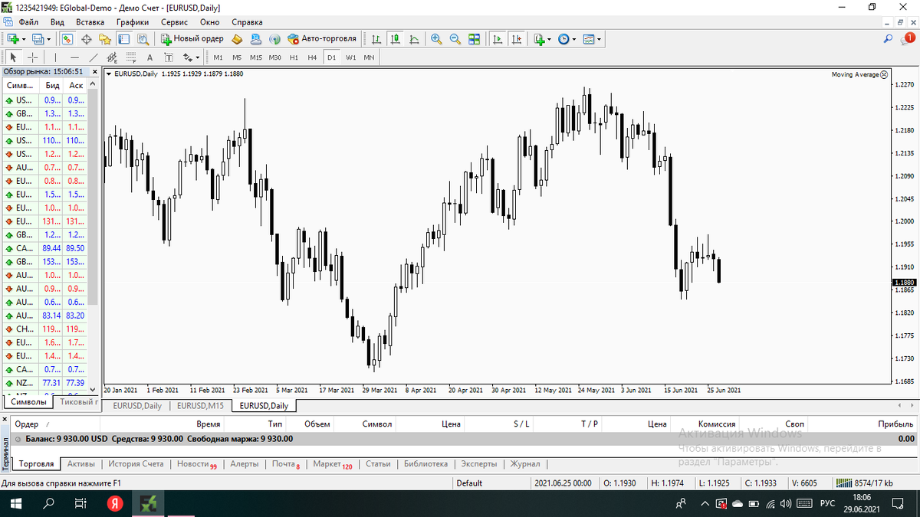Select the W1 timeframe button

coord(350,57)
